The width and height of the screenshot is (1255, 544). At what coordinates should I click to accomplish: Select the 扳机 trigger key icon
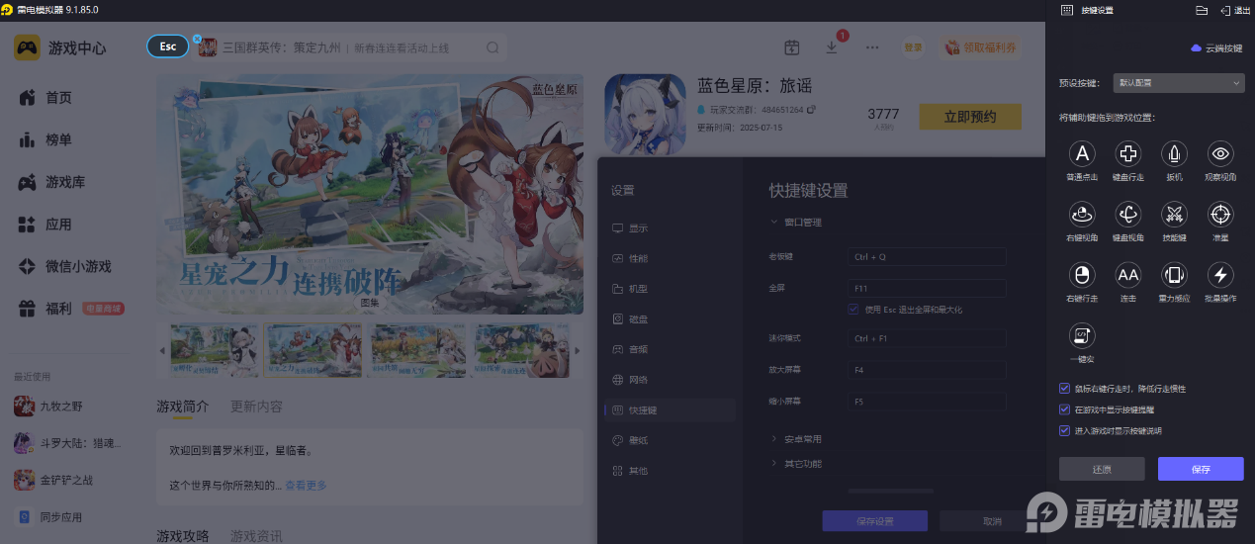click(1174, 153)
